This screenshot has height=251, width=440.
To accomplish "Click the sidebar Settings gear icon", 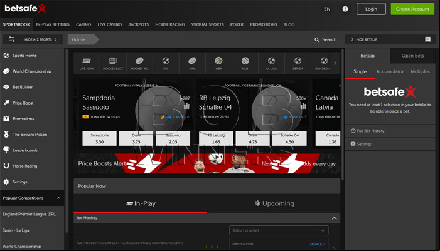I will [x=6, y=182].
